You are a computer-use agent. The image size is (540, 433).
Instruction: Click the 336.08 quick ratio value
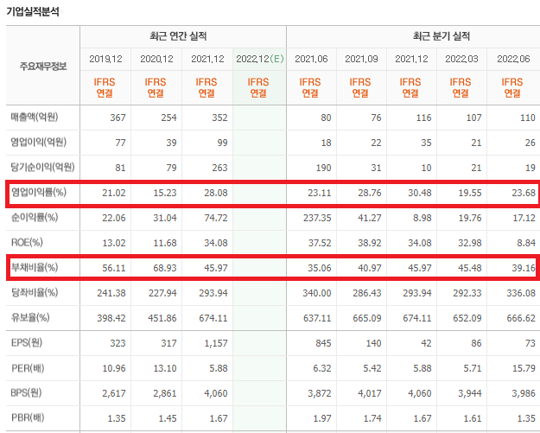coord(521,293)
